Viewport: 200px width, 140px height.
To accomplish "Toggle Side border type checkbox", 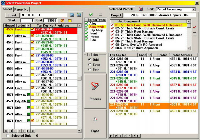I will pyautogui.click(x=86, y=40).
